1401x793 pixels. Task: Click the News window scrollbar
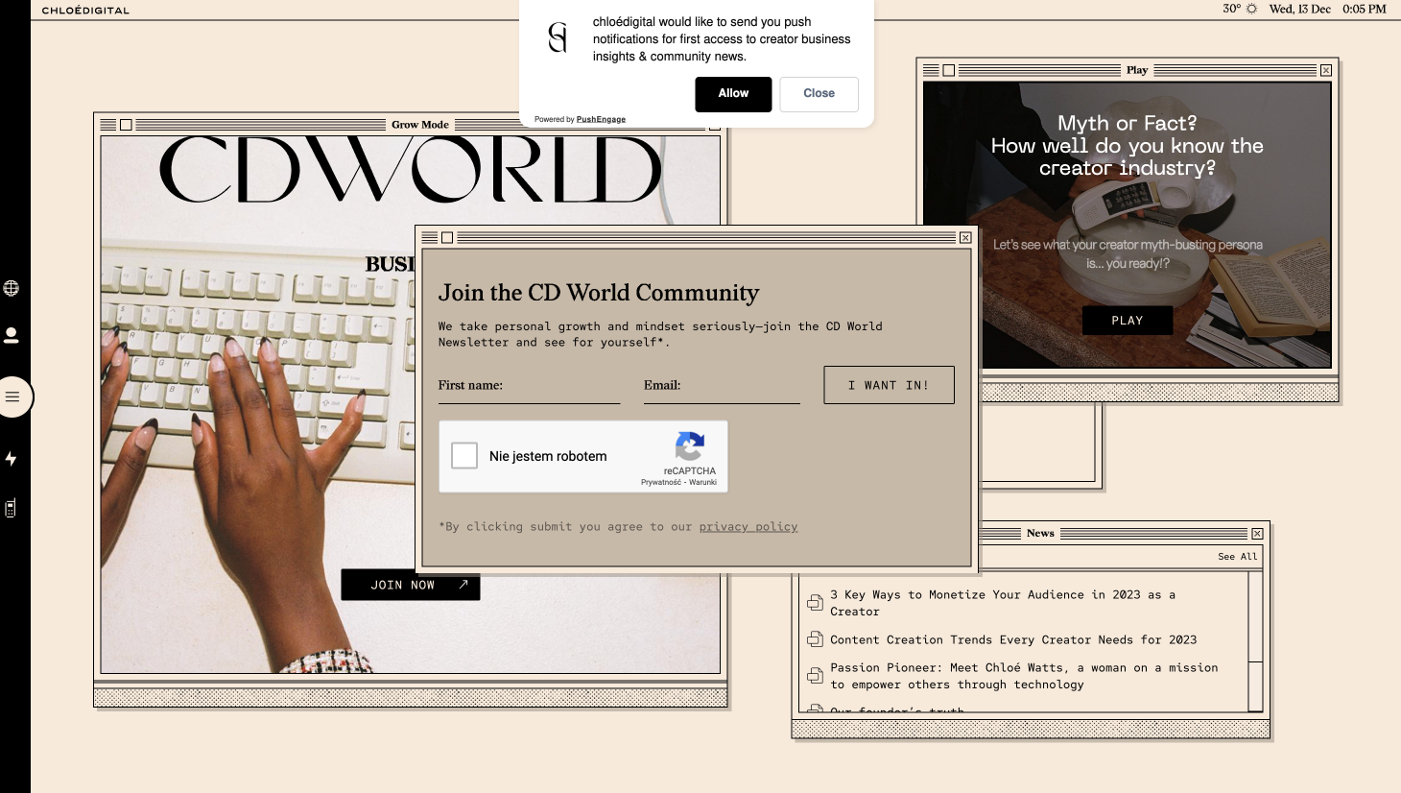pyautogui.click(x=1255, y=641)
